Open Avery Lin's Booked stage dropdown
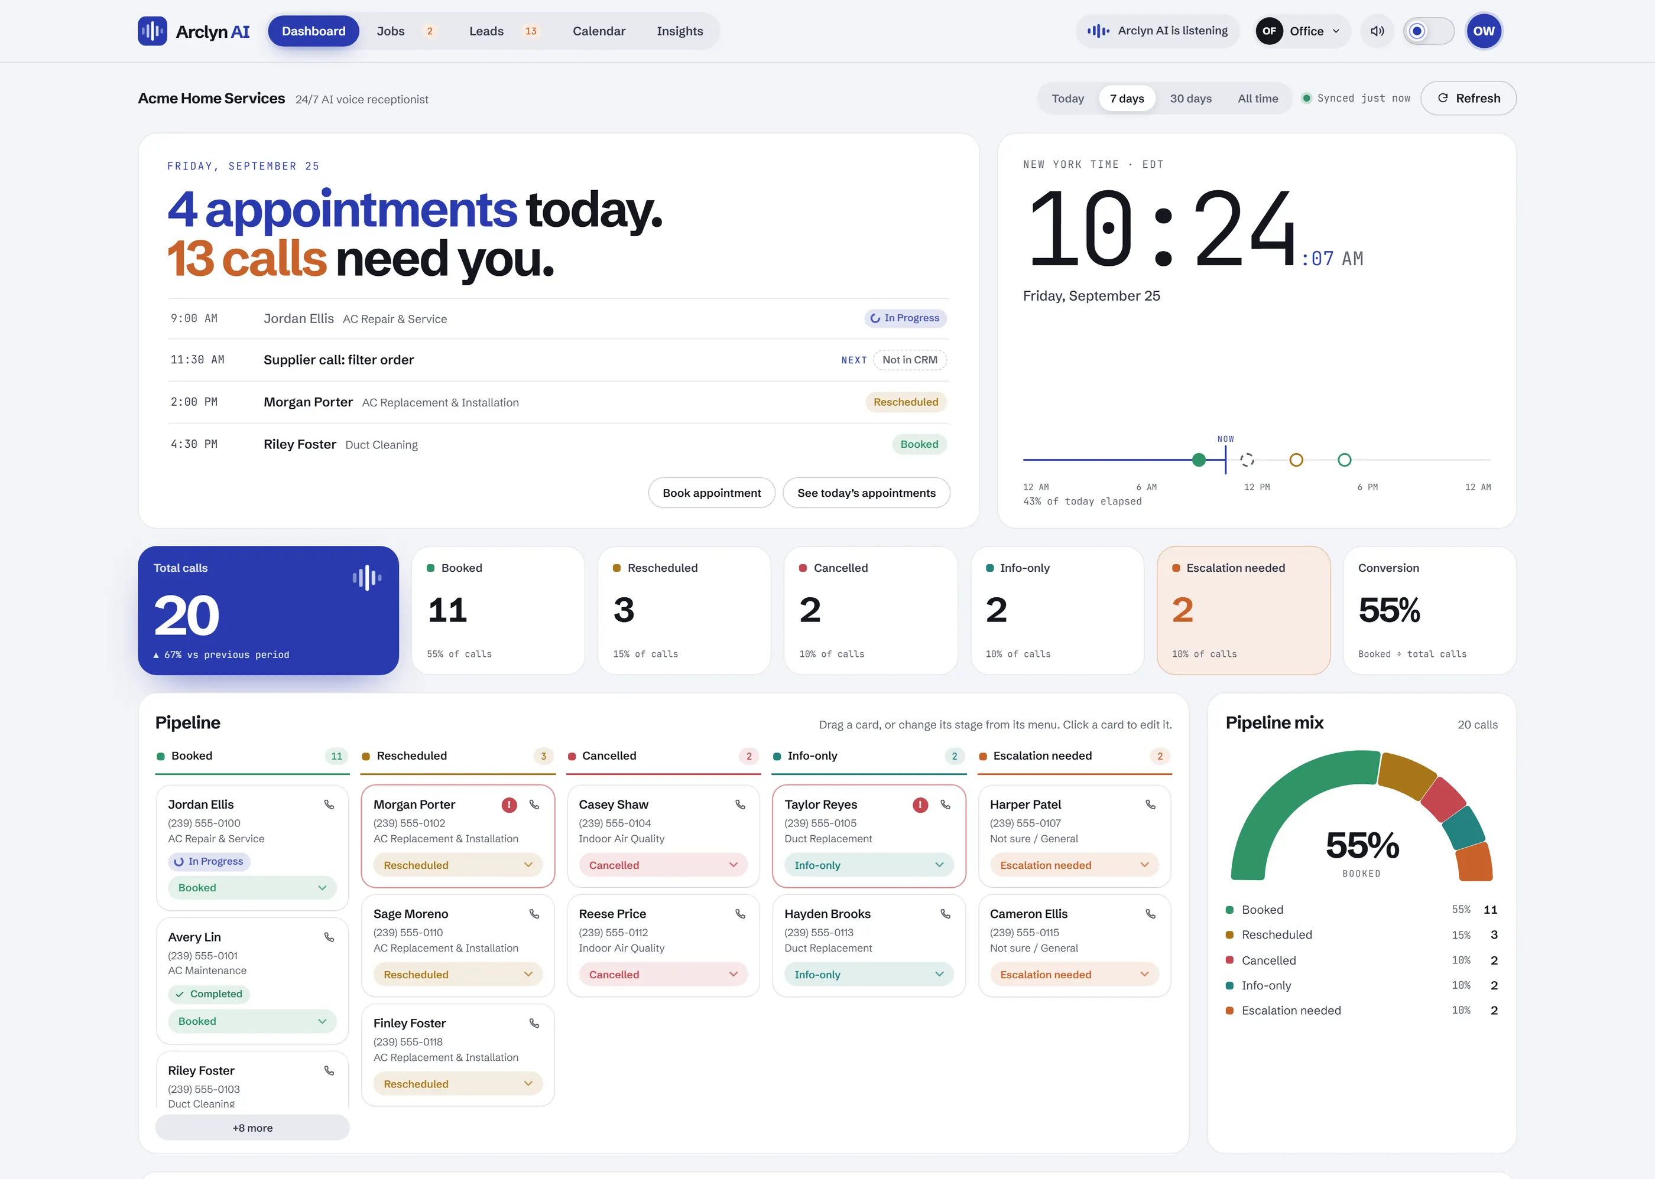 point(252,1021)
